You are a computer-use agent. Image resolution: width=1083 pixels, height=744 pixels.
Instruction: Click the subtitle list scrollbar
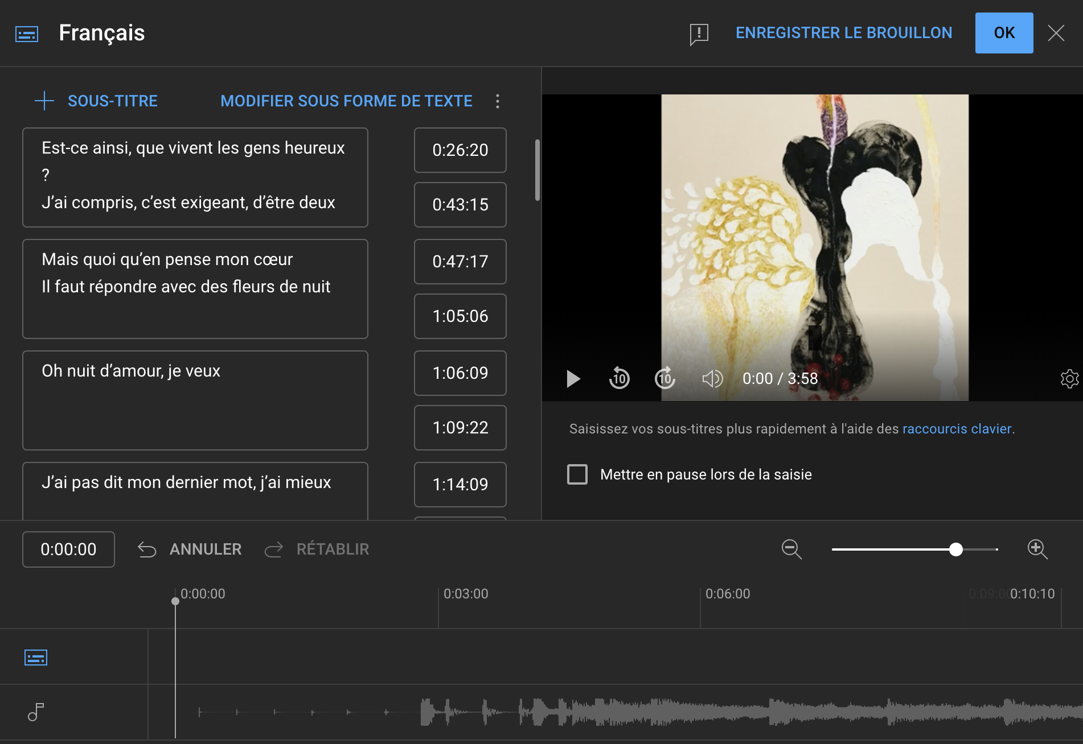537,170
